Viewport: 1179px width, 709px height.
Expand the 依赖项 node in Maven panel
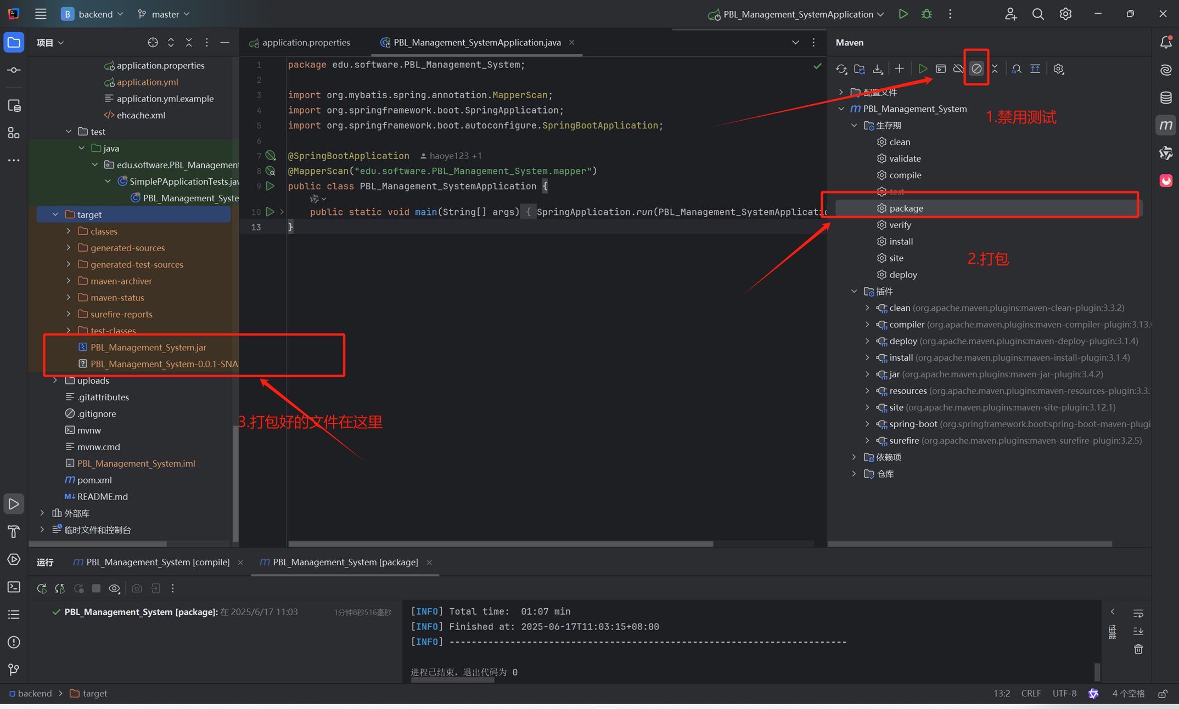[854, 457]
